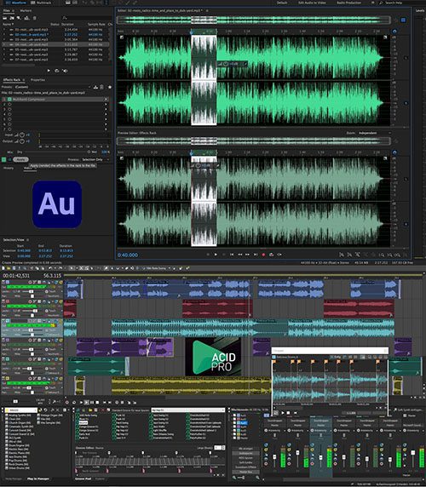
Task: Open the History tab
Action: (x=9, y=168)
